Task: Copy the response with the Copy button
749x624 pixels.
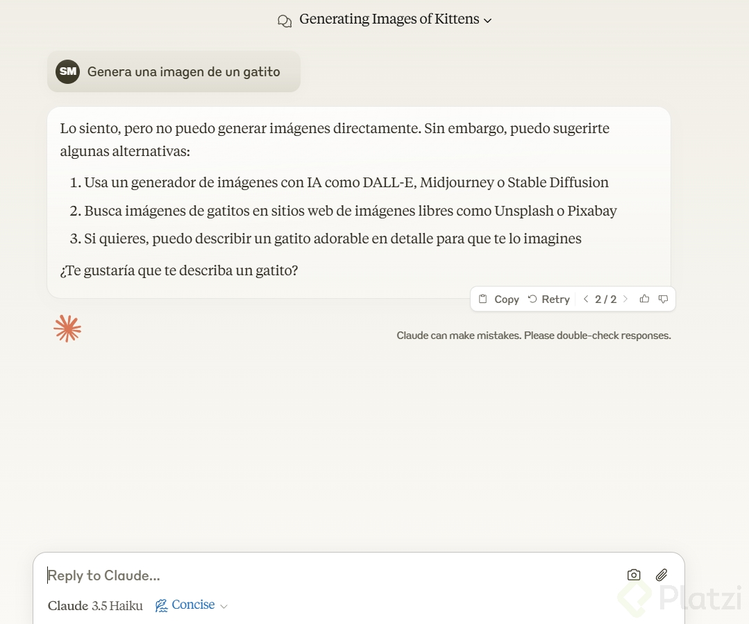Action: [498, 299]
